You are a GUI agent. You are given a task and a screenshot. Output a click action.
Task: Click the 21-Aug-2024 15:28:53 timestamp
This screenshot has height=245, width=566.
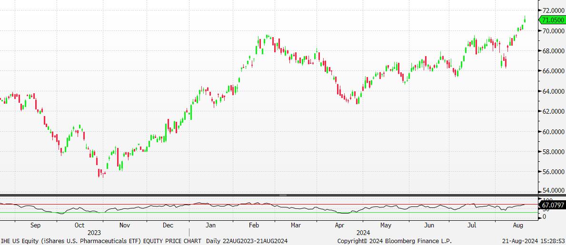(534, 241)
